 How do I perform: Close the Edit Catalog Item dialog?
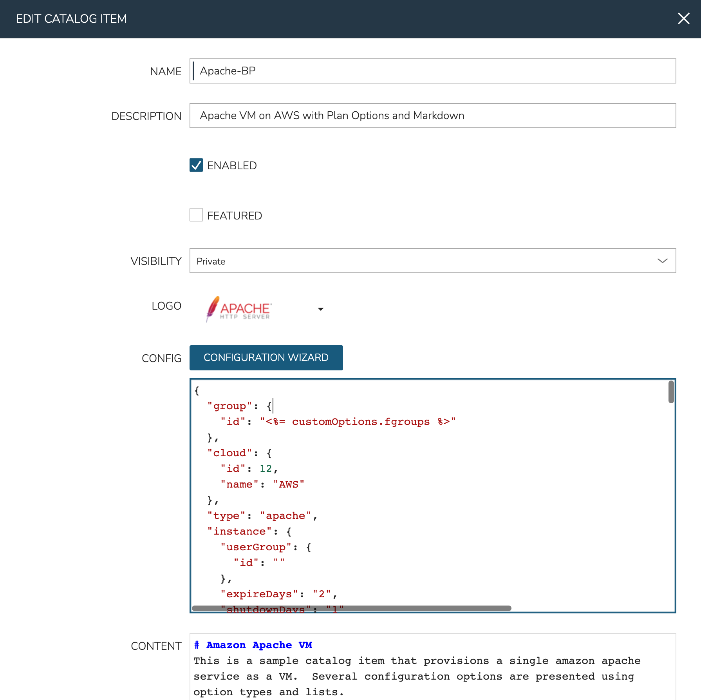683,18
